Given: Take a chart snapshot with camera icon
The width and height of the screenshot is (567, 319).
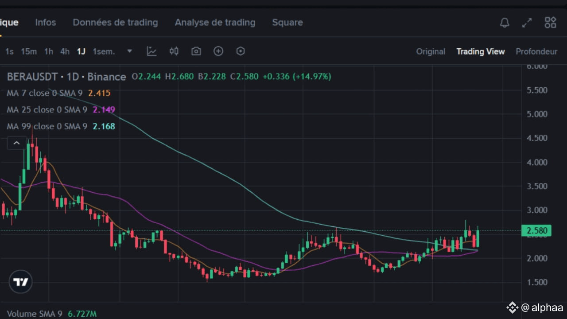Looking at the screenshot, I should pyautogui.click(x=196, y=51).
